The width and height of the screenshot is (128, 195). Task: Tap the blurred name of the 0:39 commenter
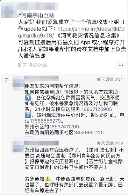point(41,143)
